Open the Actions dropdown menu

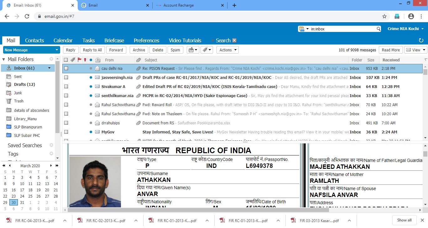pyautogui.click(x=227, y=50)
